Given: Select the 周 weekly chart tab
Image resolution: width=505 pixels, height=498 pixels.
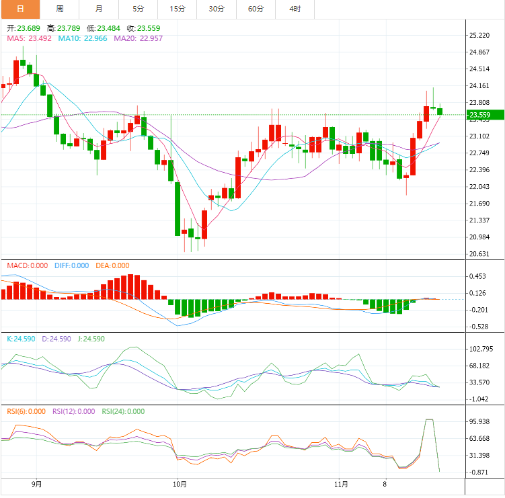Looking at the screenshot, I should pos(60,9).
